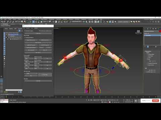Activate the Select and Link tool

click(8, 22)
